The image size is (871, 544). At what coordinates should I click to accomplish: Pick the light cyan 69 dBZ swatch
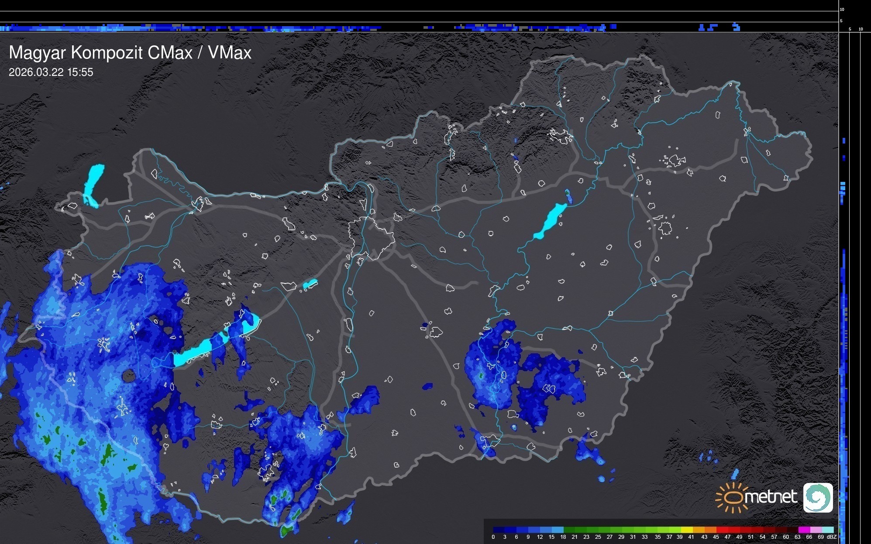(x=828, y=530)
